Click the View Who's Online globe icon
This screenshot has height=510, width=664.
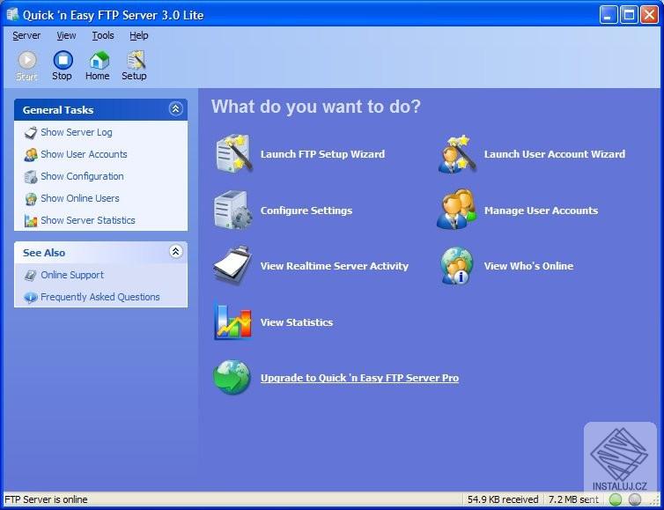click(x=457, y=266)
